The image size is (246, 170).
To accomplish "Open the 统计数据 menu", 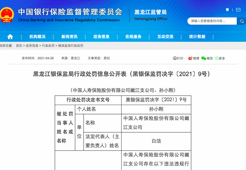I will [197, 37].
